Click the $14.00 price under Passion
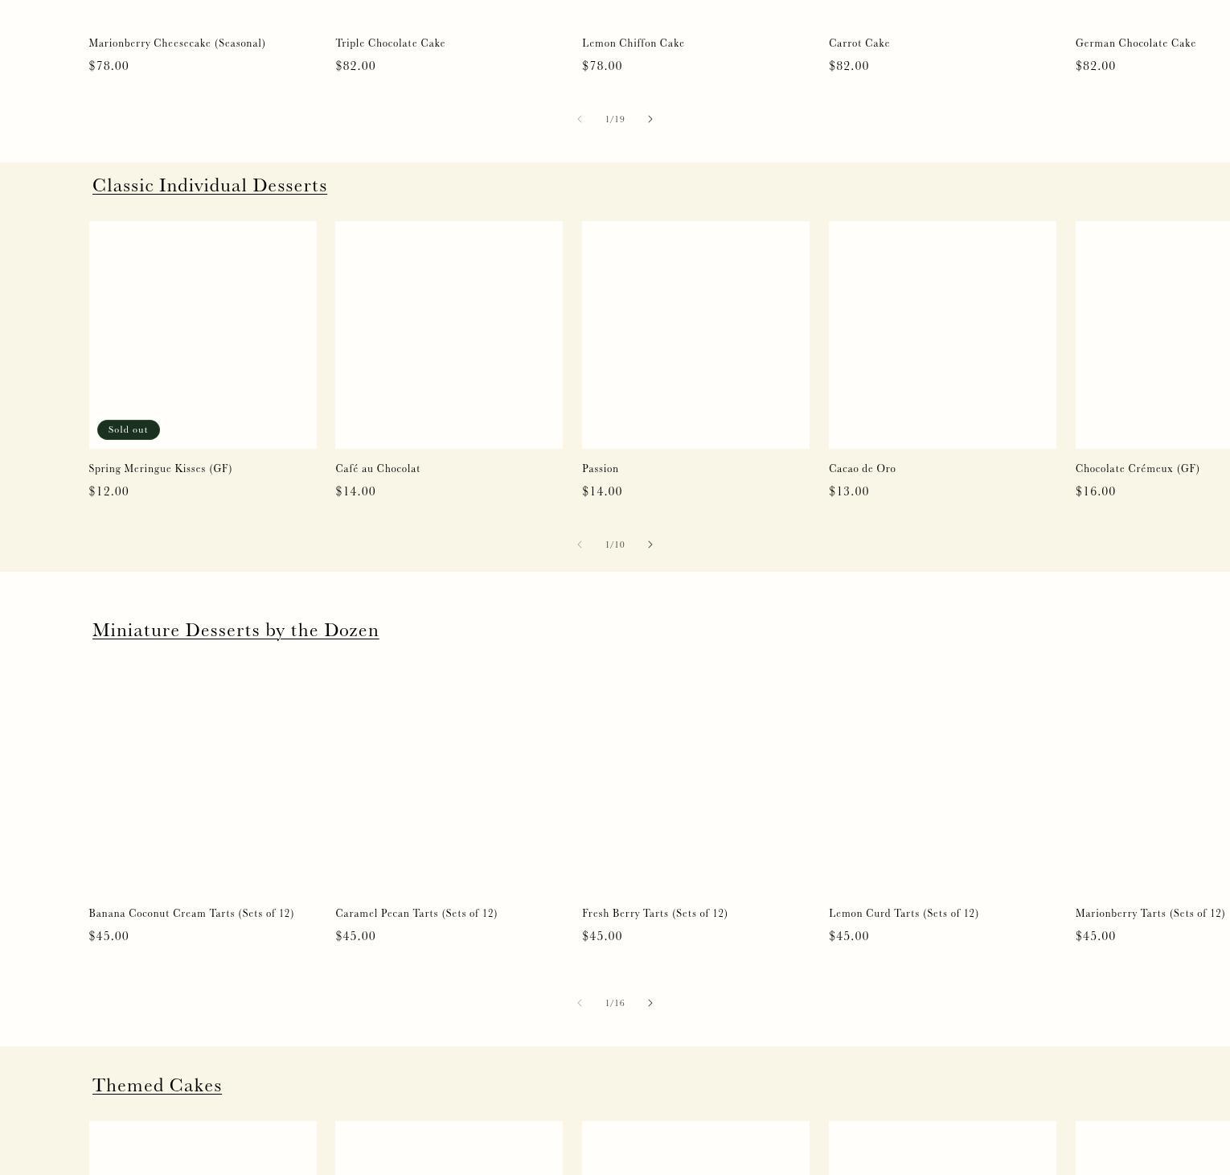This screenshot has width=1230, height=1175. [602, 491]
